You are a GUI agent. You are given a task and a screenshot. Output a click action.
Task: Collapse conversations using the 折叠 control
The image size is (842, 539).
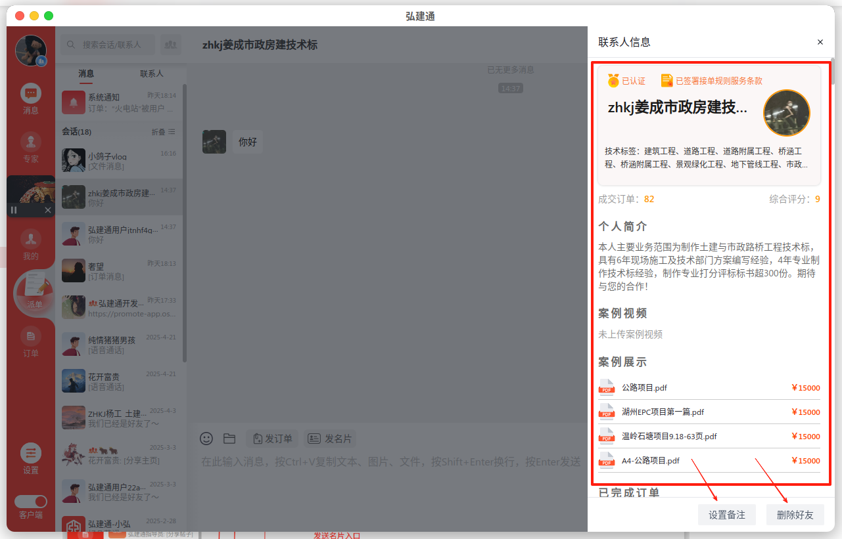(x=163, y=132)
